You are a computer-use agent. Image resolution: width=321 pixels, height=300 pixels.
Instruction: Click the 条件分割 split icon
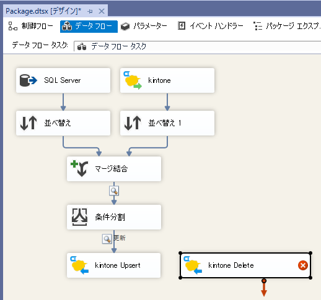pyautogui.click(x=79, y=217)
